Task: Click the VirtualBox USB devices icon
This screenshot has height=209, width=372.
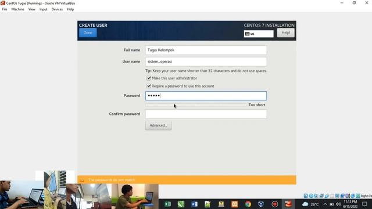Action: [327, 196]
